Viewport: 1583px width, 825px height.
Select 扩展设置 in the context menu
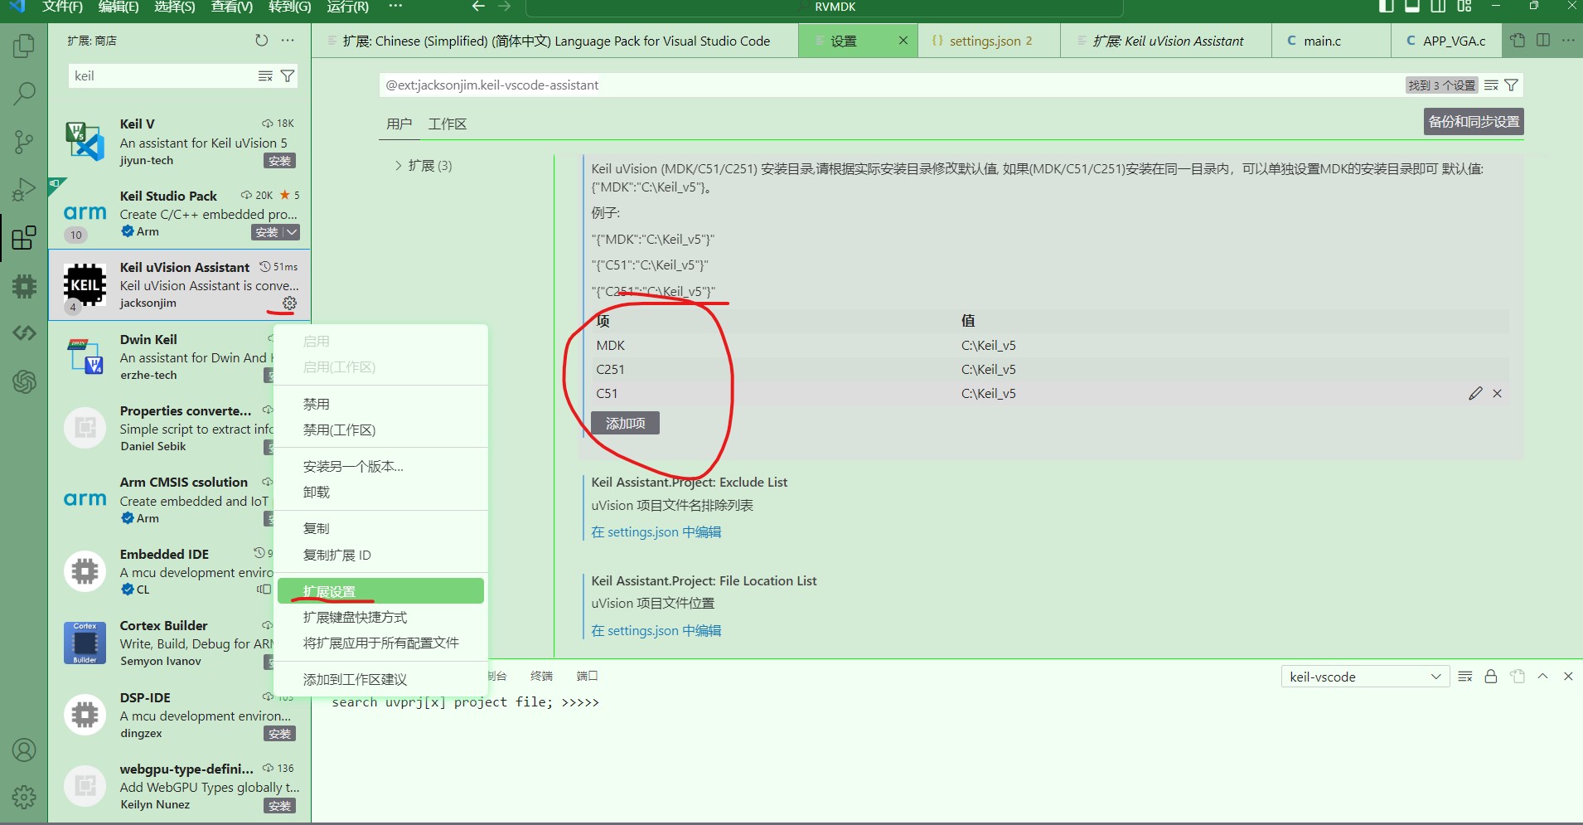pos(380,591)
